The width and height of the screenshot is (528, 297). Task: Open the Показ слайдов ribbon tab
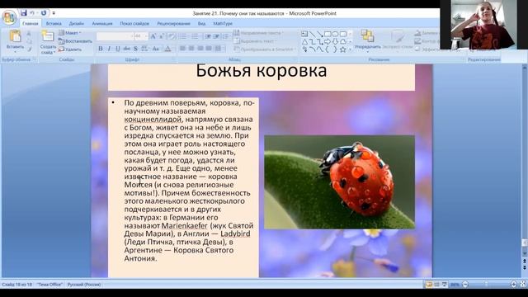coord(134,24)
